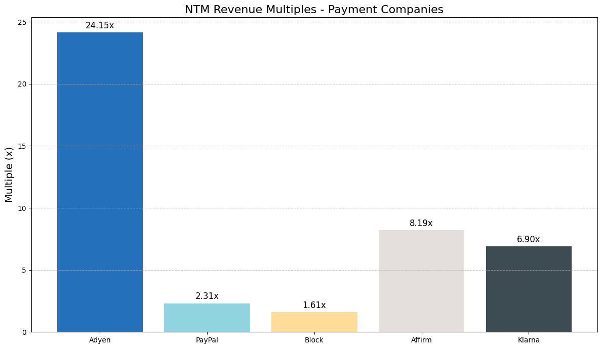Image resolution: width=602 pixels, height=349 pixels.
Task: Click the '1.61x' value label
Action: 314,306
